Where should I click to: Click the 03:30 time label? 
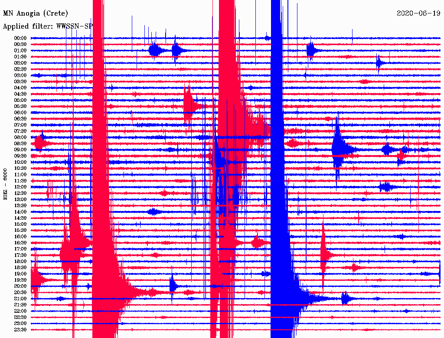pyautogui.click(x=20, y=81)
